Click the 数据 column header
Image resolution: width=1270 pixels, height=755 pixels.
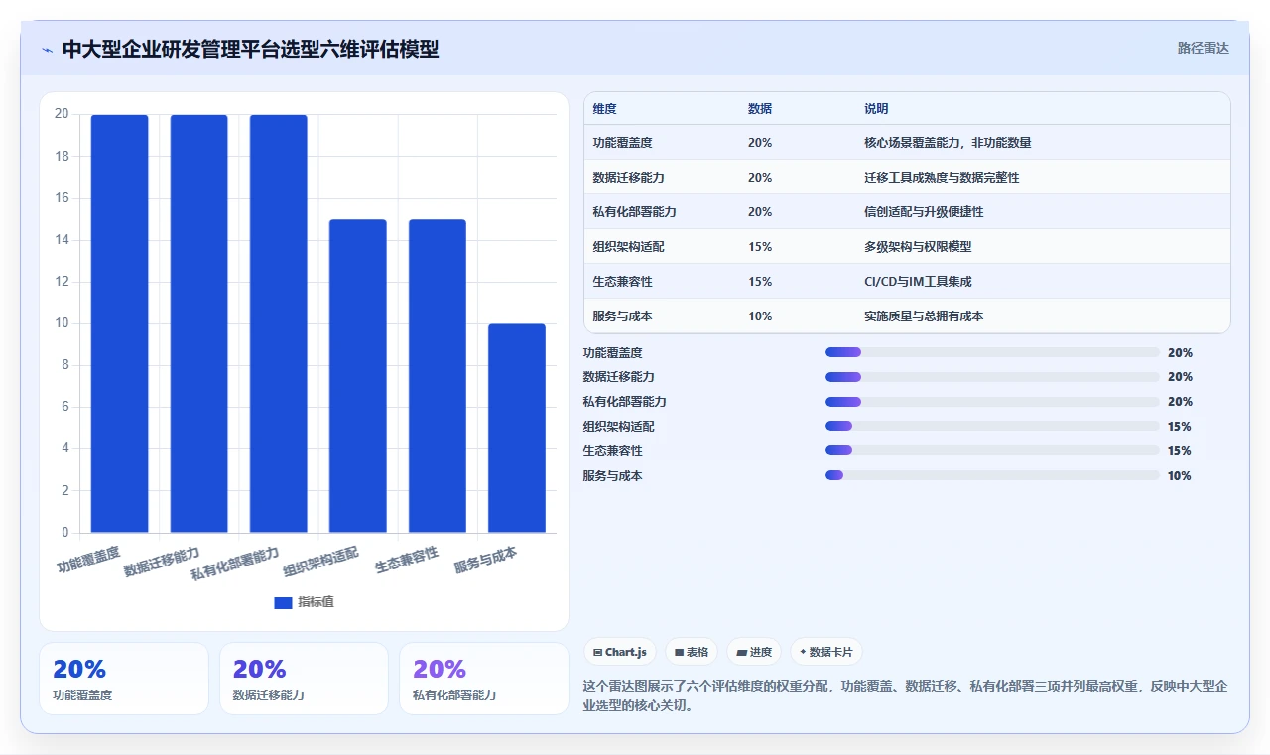click(760, 108)
